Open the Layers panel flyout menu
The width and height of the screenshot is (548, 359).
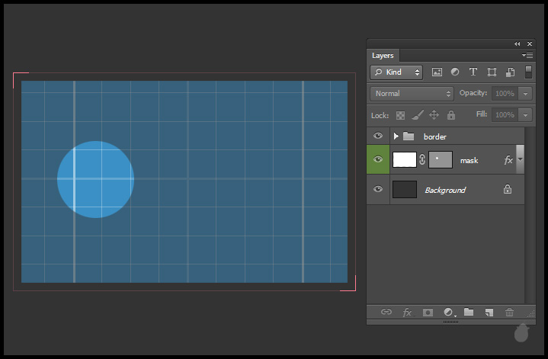[527, 56]
